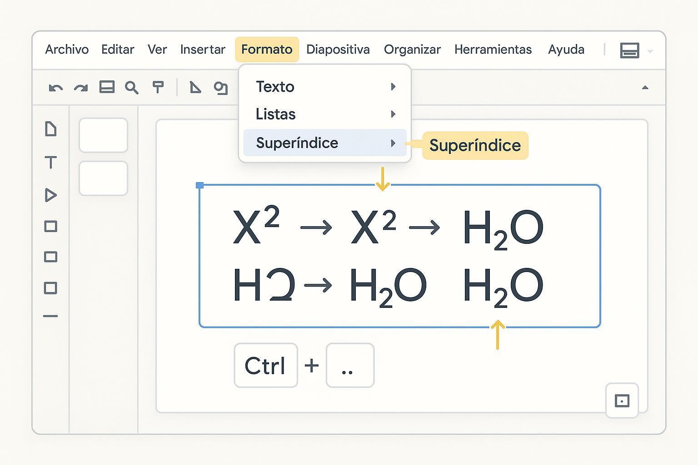Click the triangle shape tool icon

point(195,87)
